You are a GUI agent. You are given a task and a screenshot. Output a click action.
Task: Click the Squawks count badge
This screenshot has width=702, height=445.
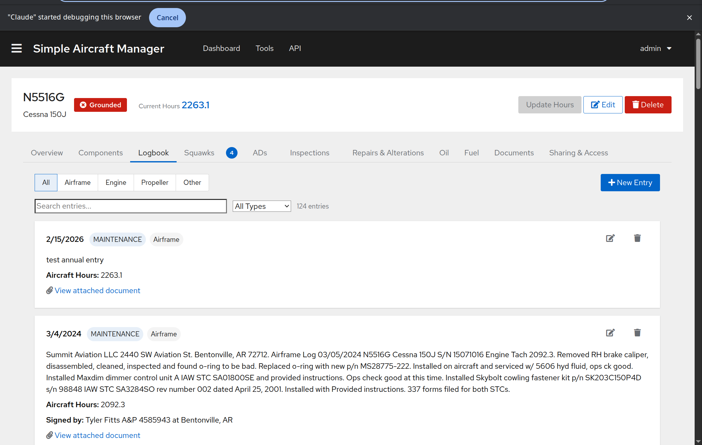point(231,153)
